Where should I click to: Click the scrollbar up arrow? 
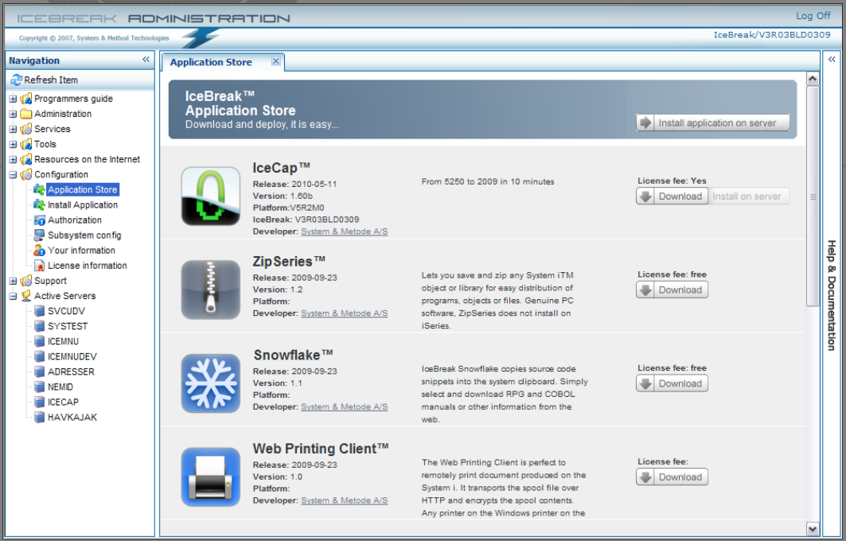tap(813, 80)
